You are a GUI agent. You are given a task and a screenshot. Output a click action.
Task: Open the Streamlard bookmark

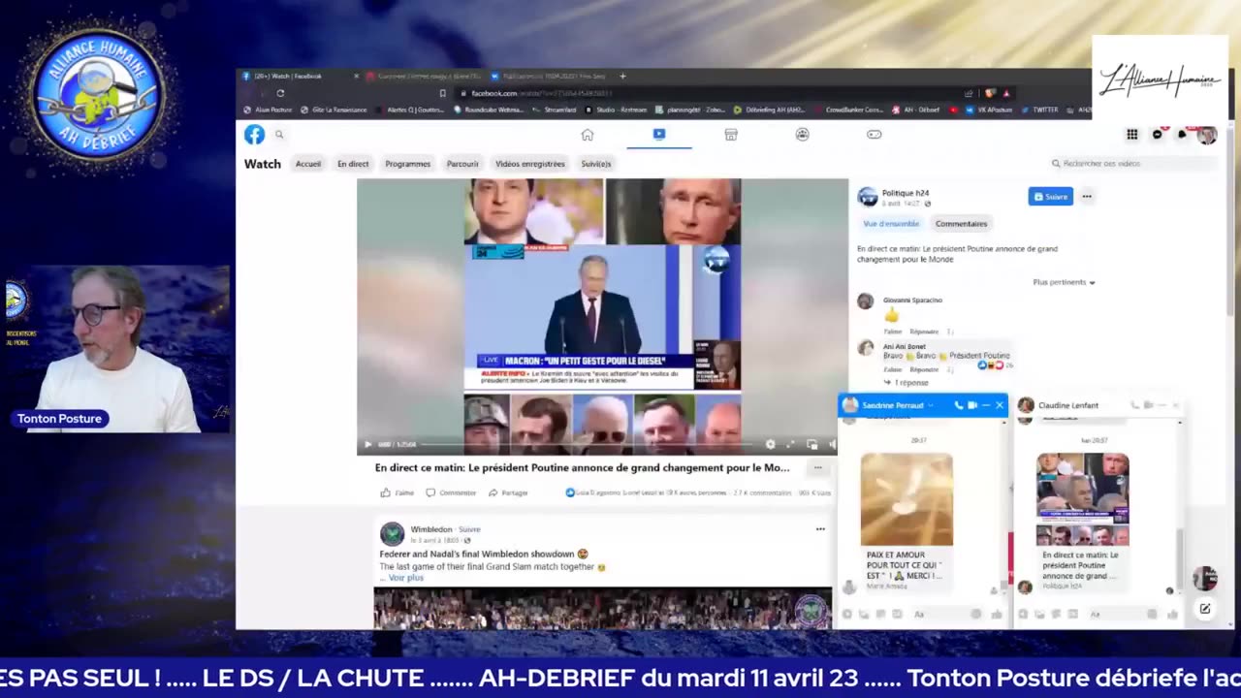pos(554,110)
